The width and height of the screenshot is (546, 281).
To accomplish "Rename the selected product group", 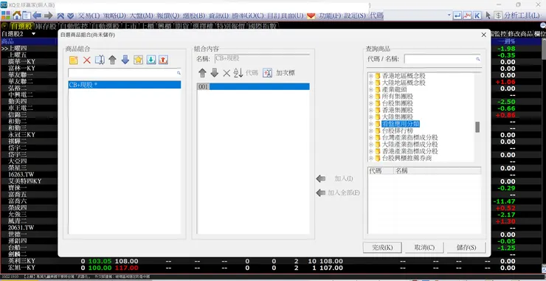I will (x=100, y=60).
